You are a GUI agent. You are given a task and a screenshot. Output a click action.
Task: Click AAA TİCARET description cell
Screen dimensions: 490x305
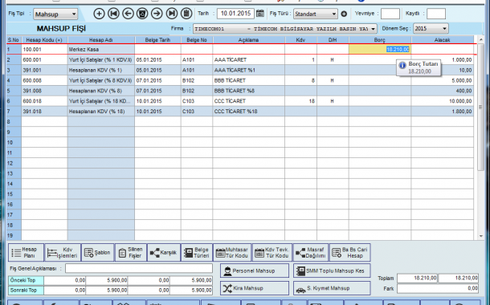pyautogui.click(x=249, y=59)
